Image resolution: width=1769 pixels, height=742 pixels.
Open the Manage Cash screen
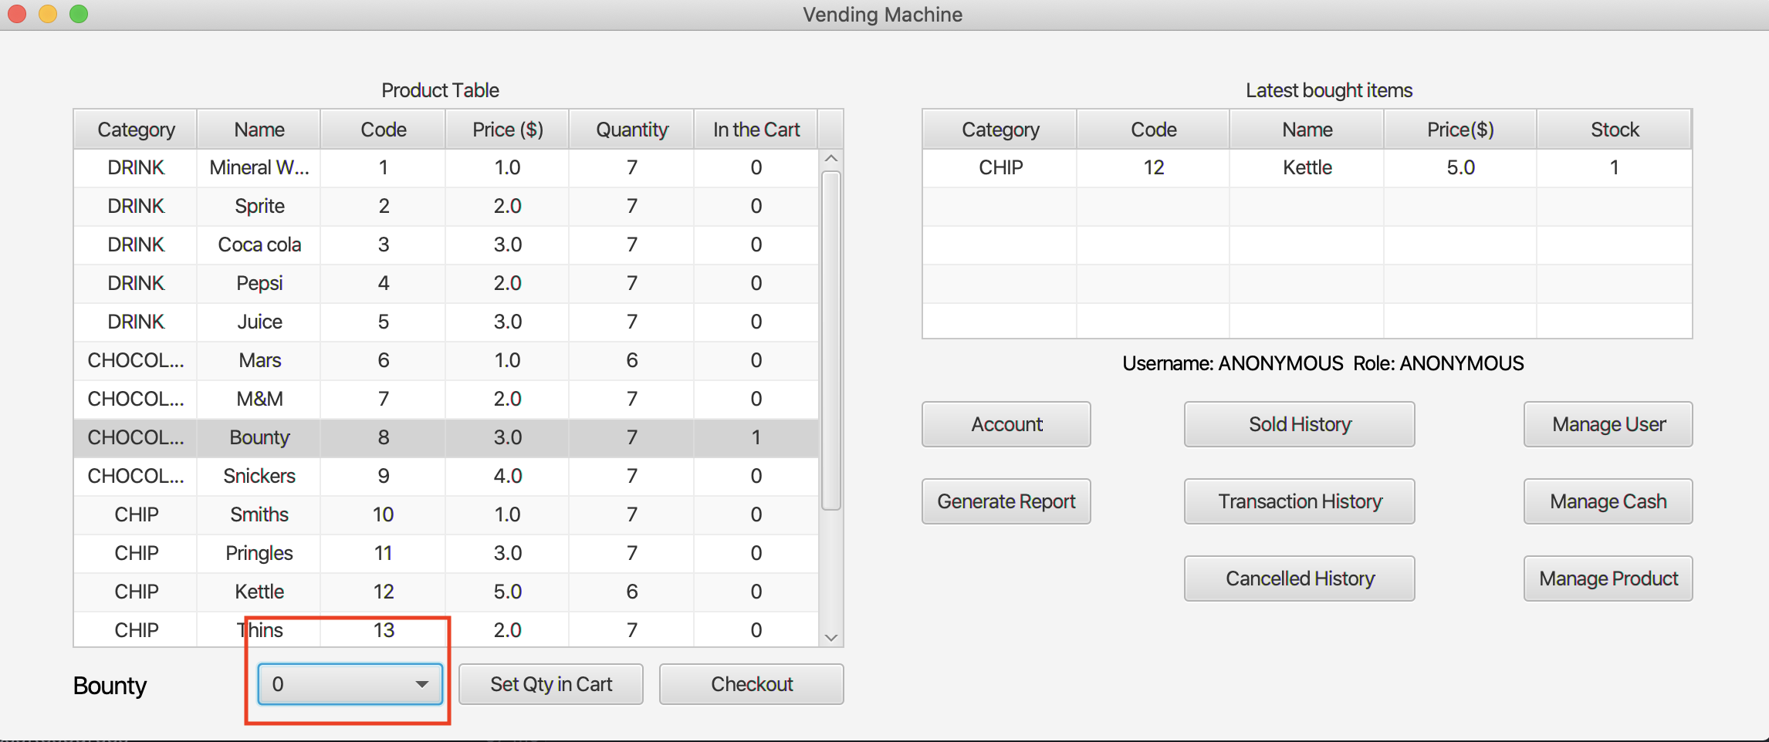coord(1608,501)
